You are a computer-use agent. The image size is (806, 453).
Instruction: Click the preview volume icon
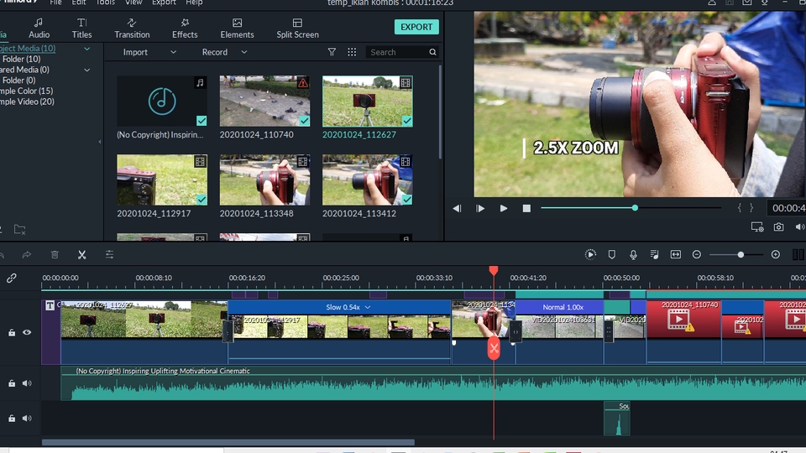800,227
